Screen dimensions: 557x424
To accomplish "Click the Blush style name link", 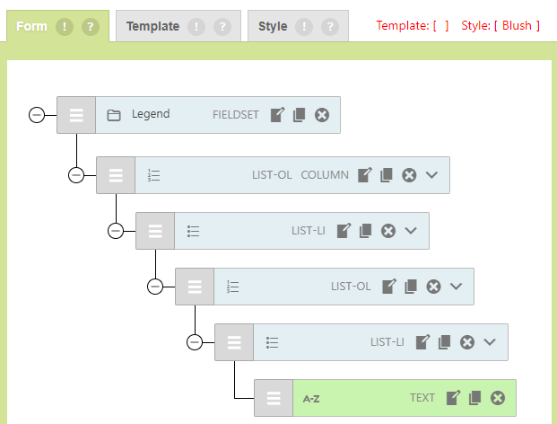I will coord(517,26).
